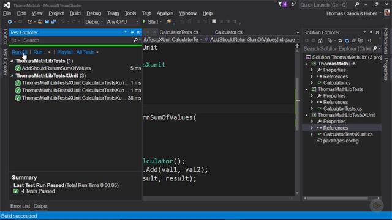
Task: Select packages.config in Solution Explorer
Action: (x=341, y=141)
